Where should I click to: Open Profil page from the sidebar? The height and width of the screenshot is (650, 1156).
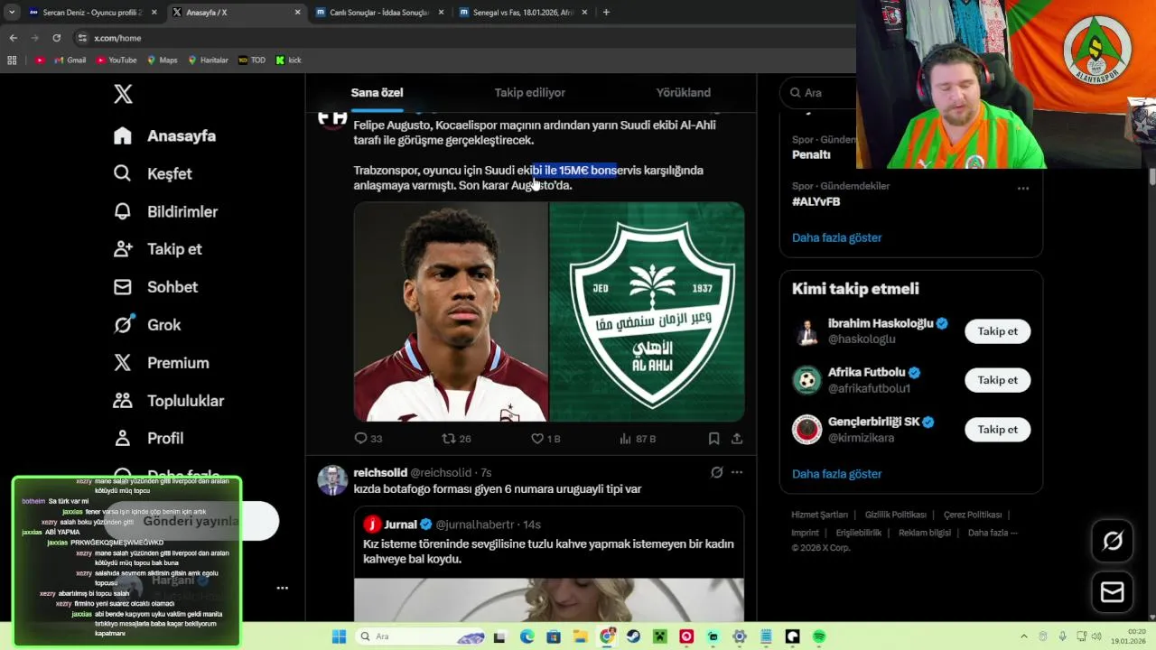tap(148, 439)
